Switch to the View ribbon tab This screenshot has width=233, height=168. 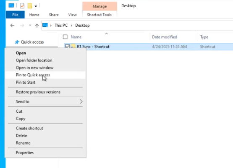[x=73, y=15]
